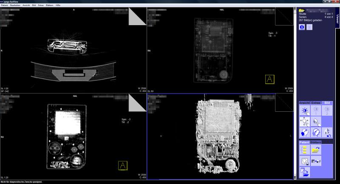
Task: Open the Bild menu in menu bar
Action: point(34,5)
